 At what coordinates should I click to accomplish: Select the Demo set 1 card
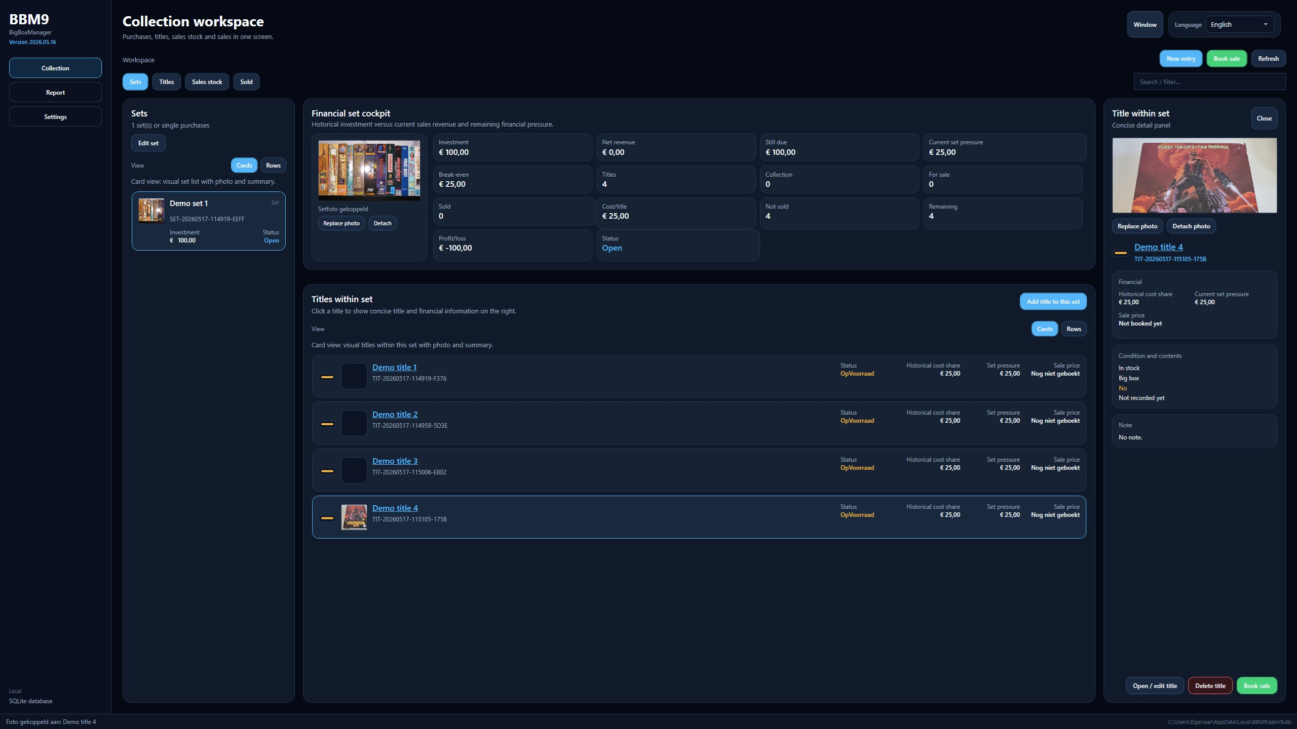(208, 221)
